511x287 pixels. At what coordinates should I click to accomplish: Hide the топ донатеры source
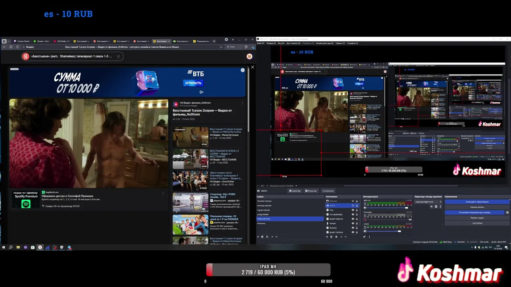(353, 214)
